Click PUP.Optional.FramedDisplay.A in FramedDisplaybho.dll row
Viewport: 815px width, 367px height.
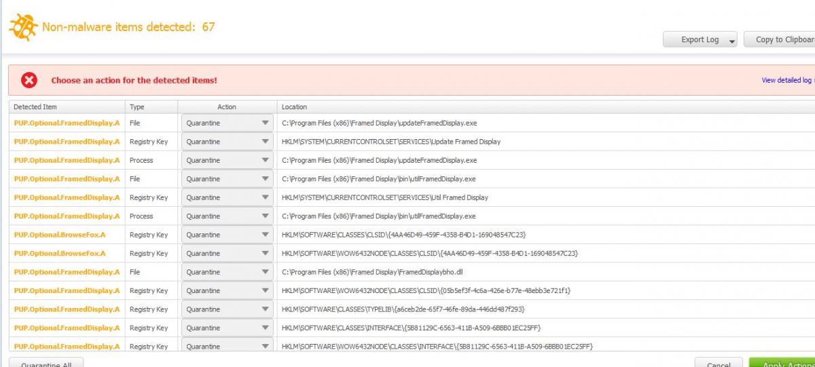(x=67, y=272)
